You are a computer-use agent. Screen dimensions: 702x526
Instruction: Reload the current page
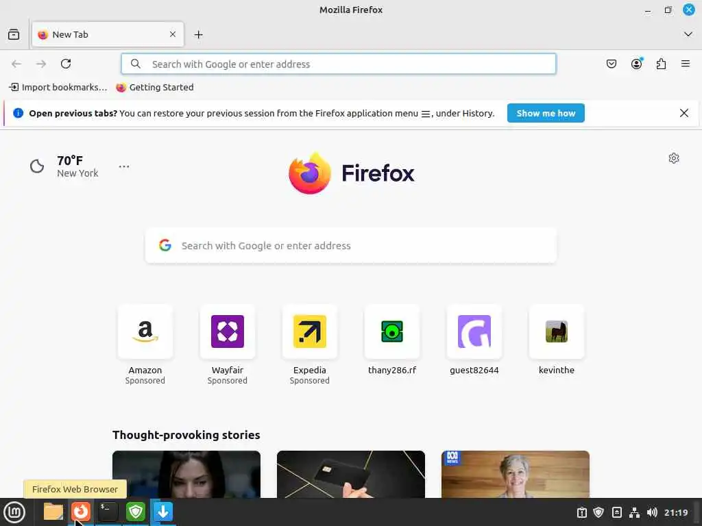pos(66,64)
